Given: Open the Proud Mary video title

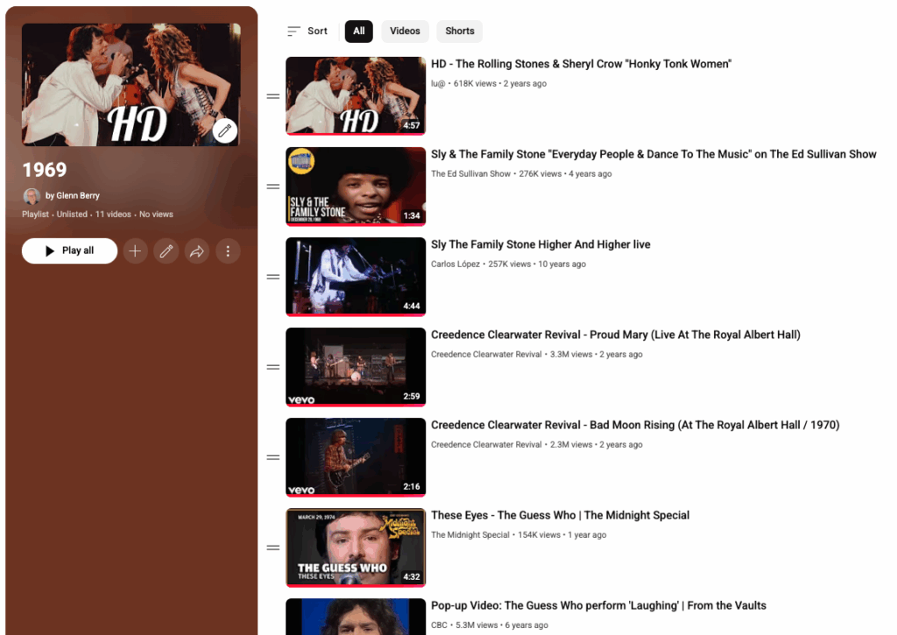Looking at the screenshot, I should pos(615,335).
